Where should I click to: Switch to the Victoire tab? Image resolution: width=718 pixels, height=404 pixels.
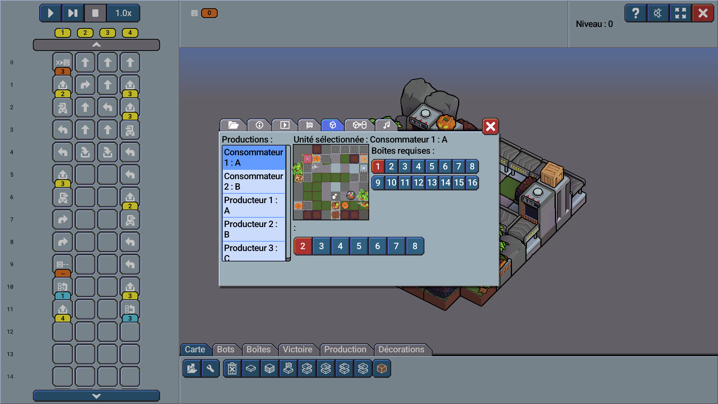click(297, 349)
